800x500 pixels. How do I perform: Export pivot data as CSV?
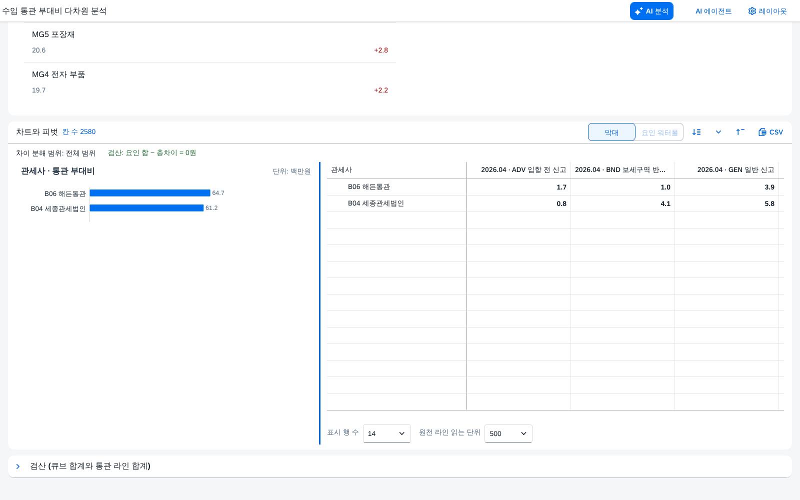pos(770,132)
